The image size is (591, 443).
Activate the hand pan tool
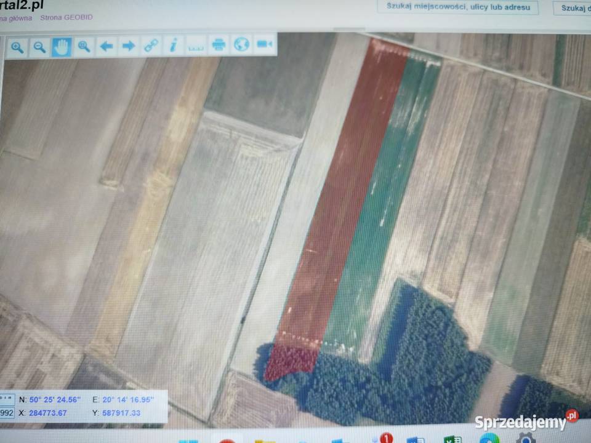click(62, 47)
